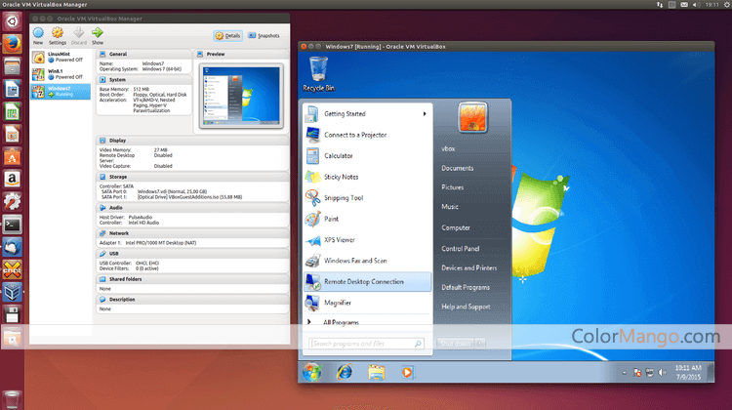This screenshot has height=410, width=732.
Task: Click the USB section header
Action: 192,254
